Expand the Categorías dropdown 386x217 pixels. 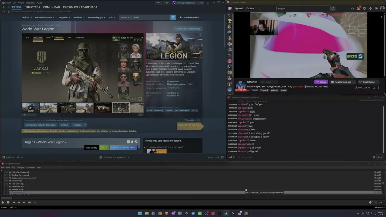pyautogui.click(x=64, y=17)
